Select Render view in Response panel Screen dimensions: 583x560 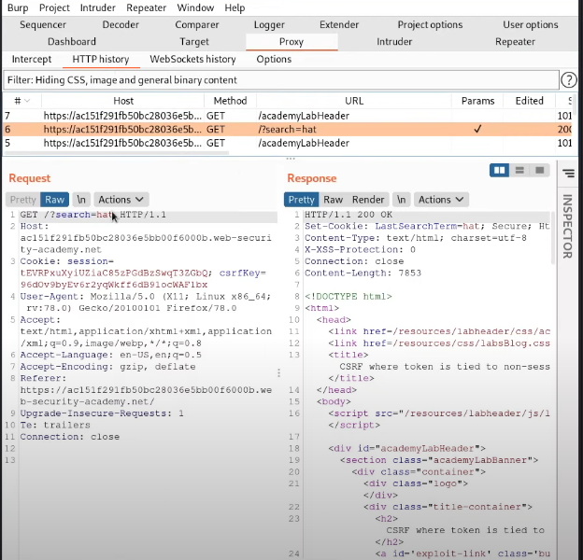[x=368, y=200]
